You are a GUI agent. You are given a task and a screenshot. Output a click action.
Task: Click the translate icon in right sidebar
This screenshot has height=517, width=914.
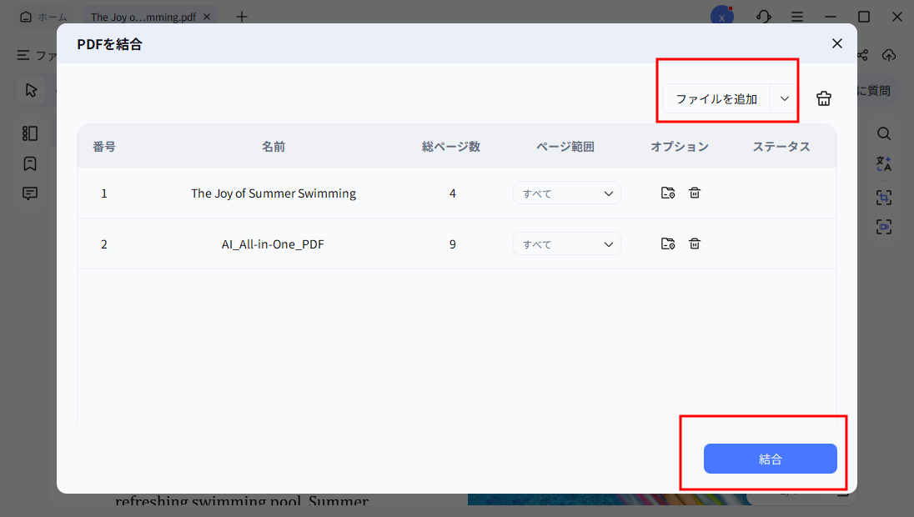click(884, 165)
